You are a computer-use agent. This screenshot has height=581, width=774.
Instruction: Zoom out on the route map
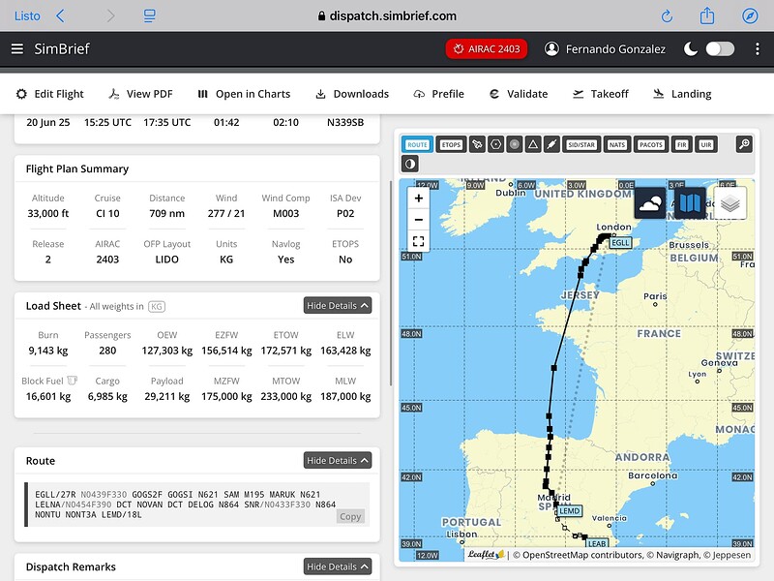pos(419,220)
